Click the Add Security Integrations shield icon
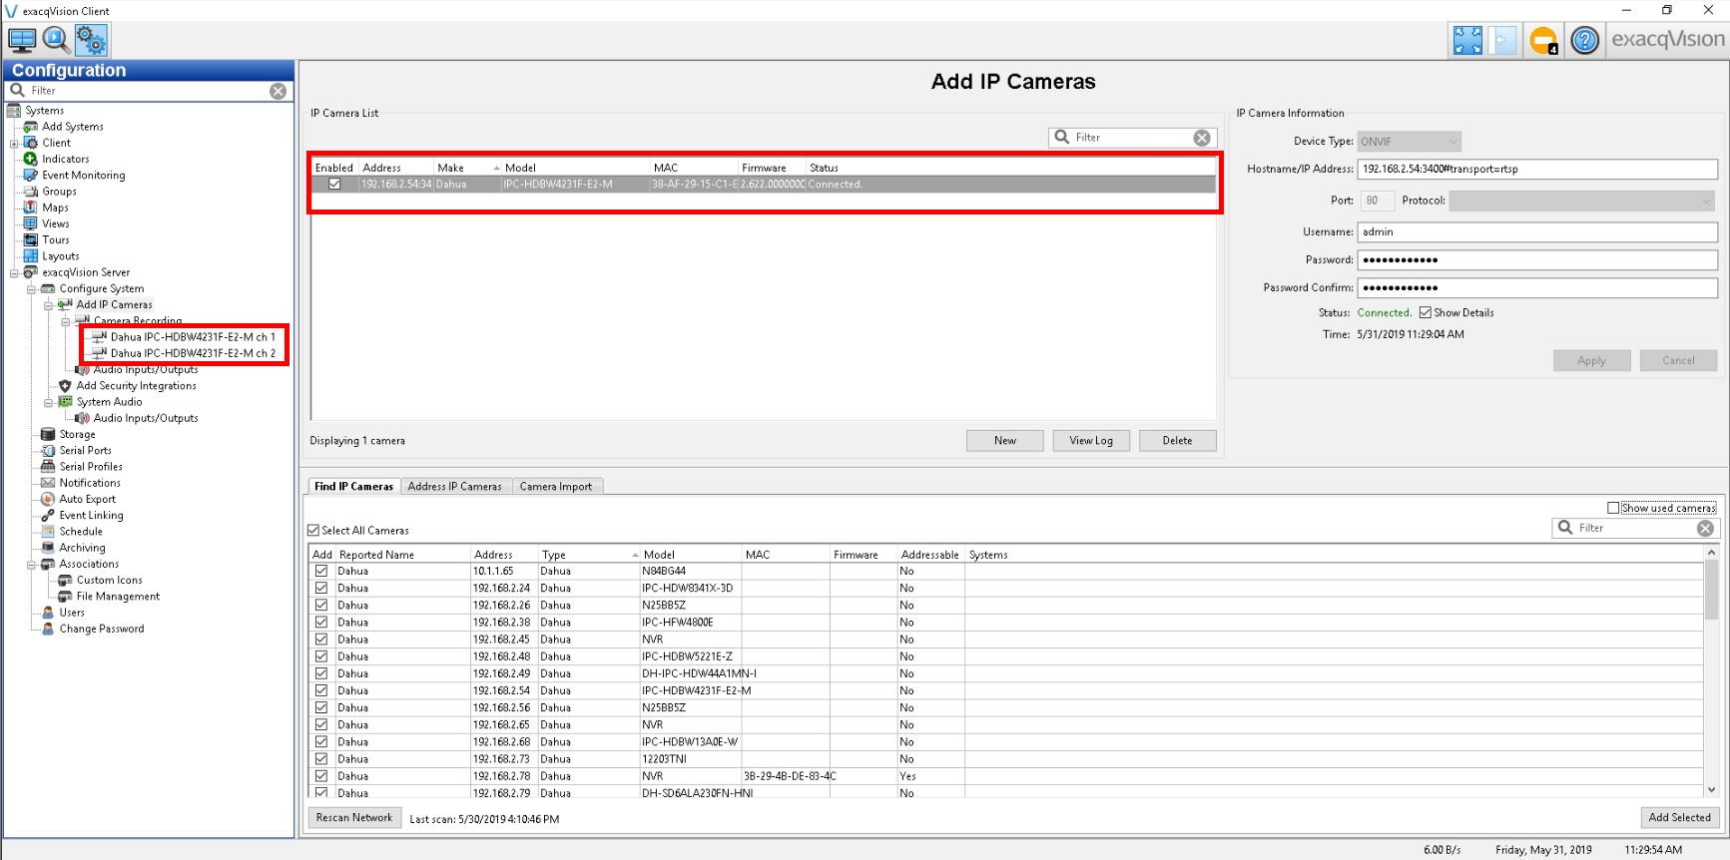Screen dimensions: 1730x860 tap(65, 386)
